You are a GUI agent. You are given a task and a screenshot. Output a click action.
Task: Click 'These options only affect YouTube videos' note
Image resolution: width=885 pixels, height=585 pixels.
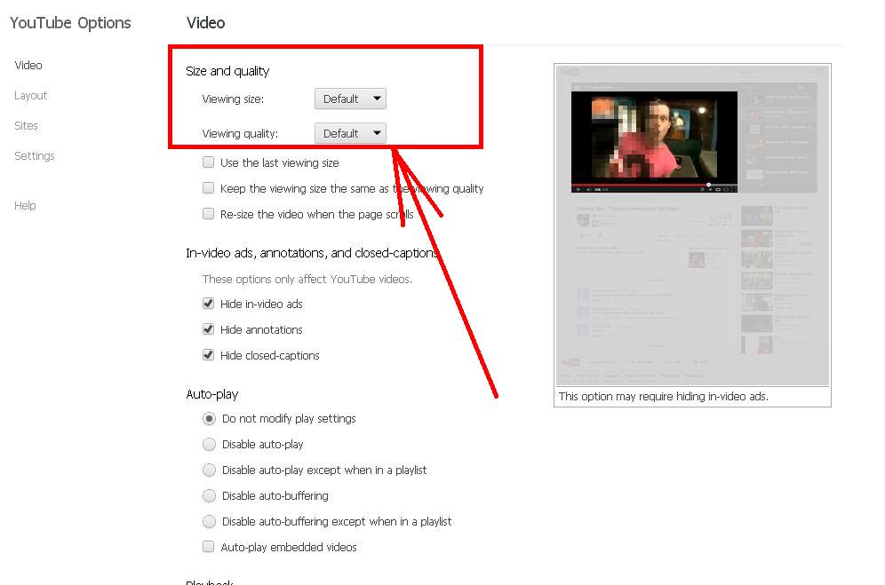tap(307, 280)
